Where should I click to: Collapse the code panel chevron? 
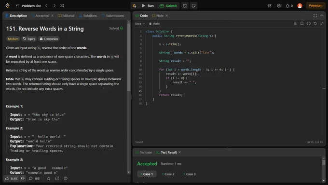(x=322, y=16)
